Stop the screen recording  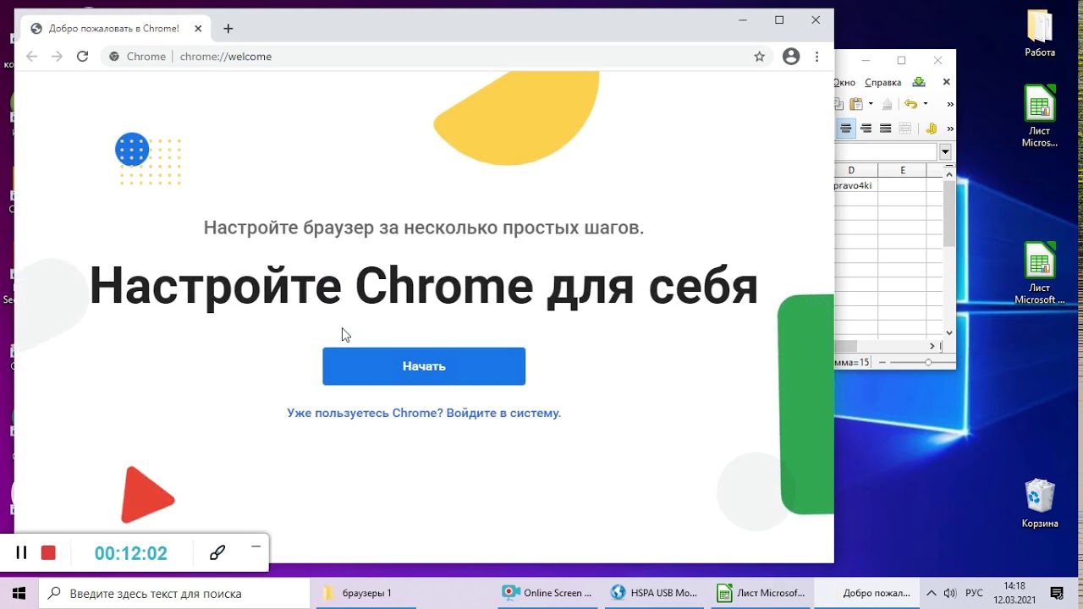[48, 552]
